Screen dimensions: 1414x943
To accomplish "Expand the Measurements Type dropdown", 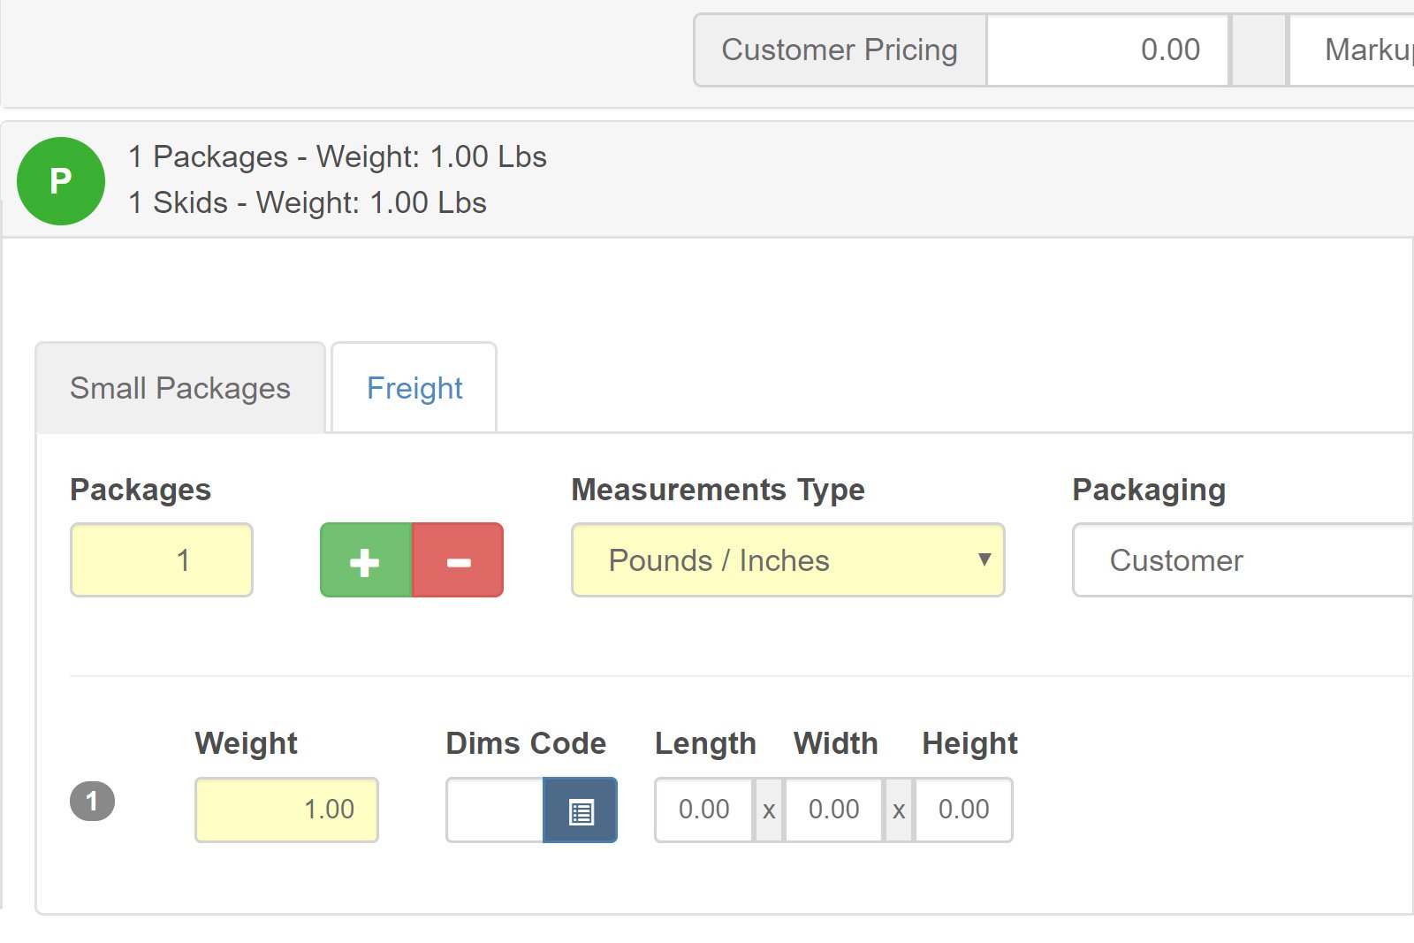I will pos(787,560).
